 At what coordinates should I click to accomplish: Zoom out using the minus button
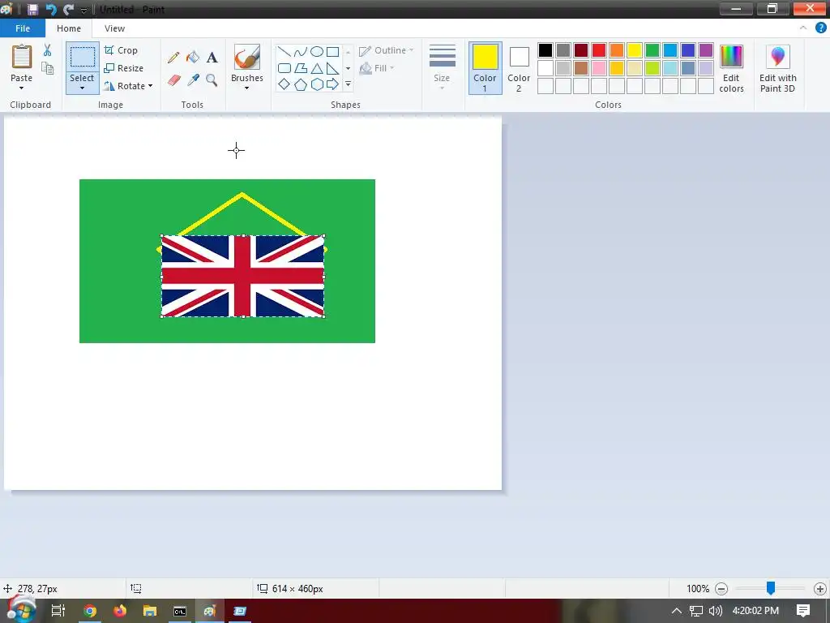(x=721, y=589)
